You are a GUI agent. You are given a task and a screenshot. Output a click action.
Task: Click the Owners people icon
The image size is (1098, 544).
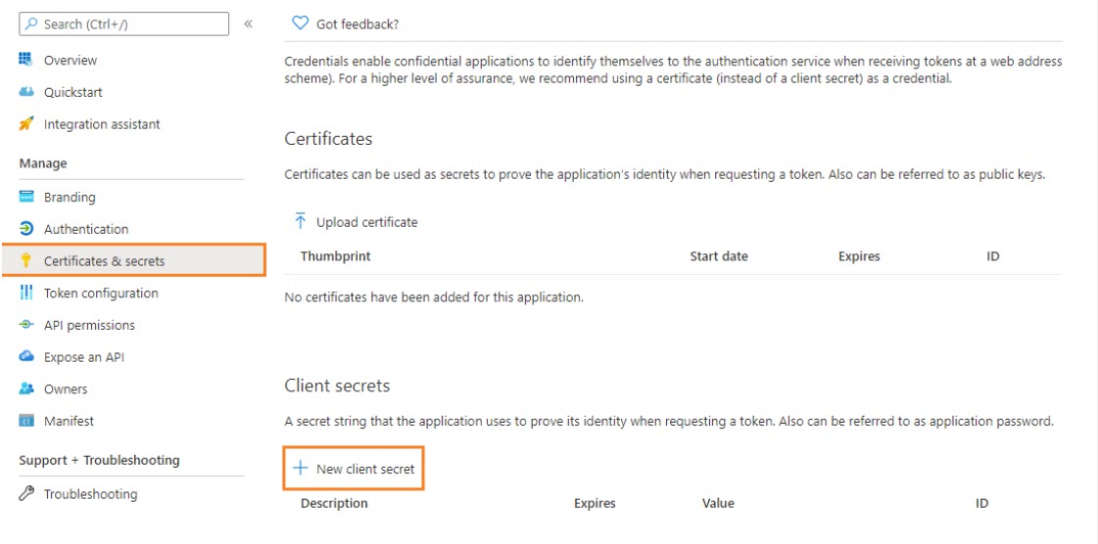click(26, 389)
